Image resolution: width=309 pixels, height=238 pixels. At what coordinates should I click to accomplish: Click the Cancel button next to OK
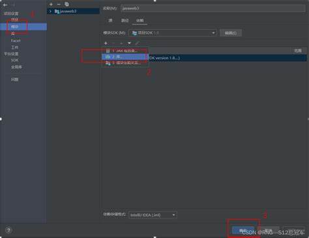[269, 230]
